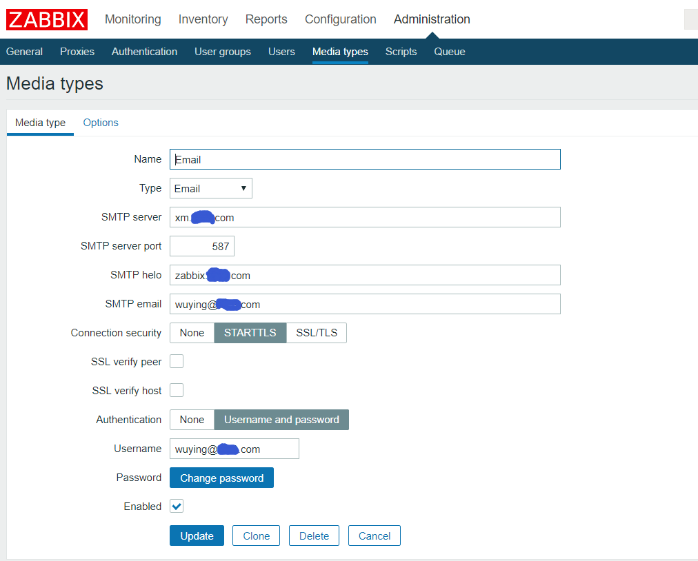Toggle SSL verify host checkbox
The width and height of the screenshot is (698, 561).
177,390
